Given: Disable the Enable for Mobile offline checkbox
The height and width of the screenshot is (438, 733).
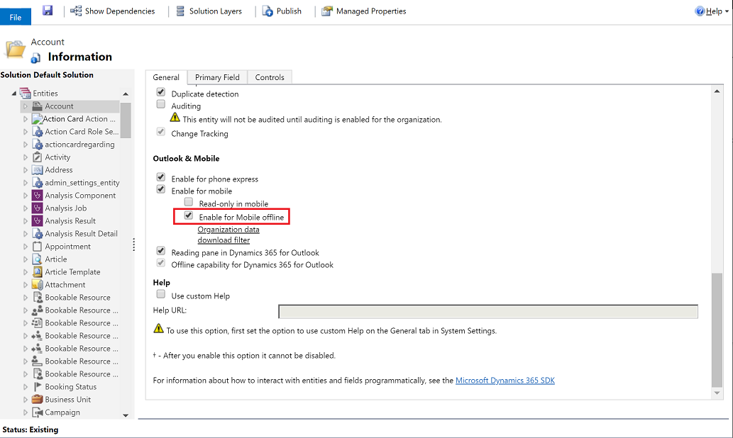Looking at the screenshot, I should (187, 215).
